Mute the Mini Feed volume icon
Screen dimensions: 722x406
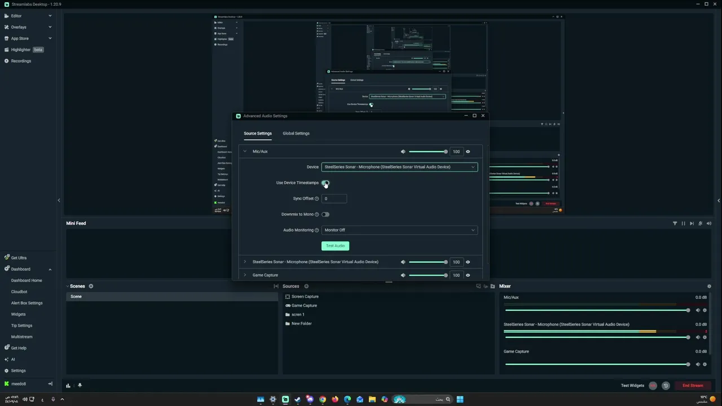click(709, 223)
